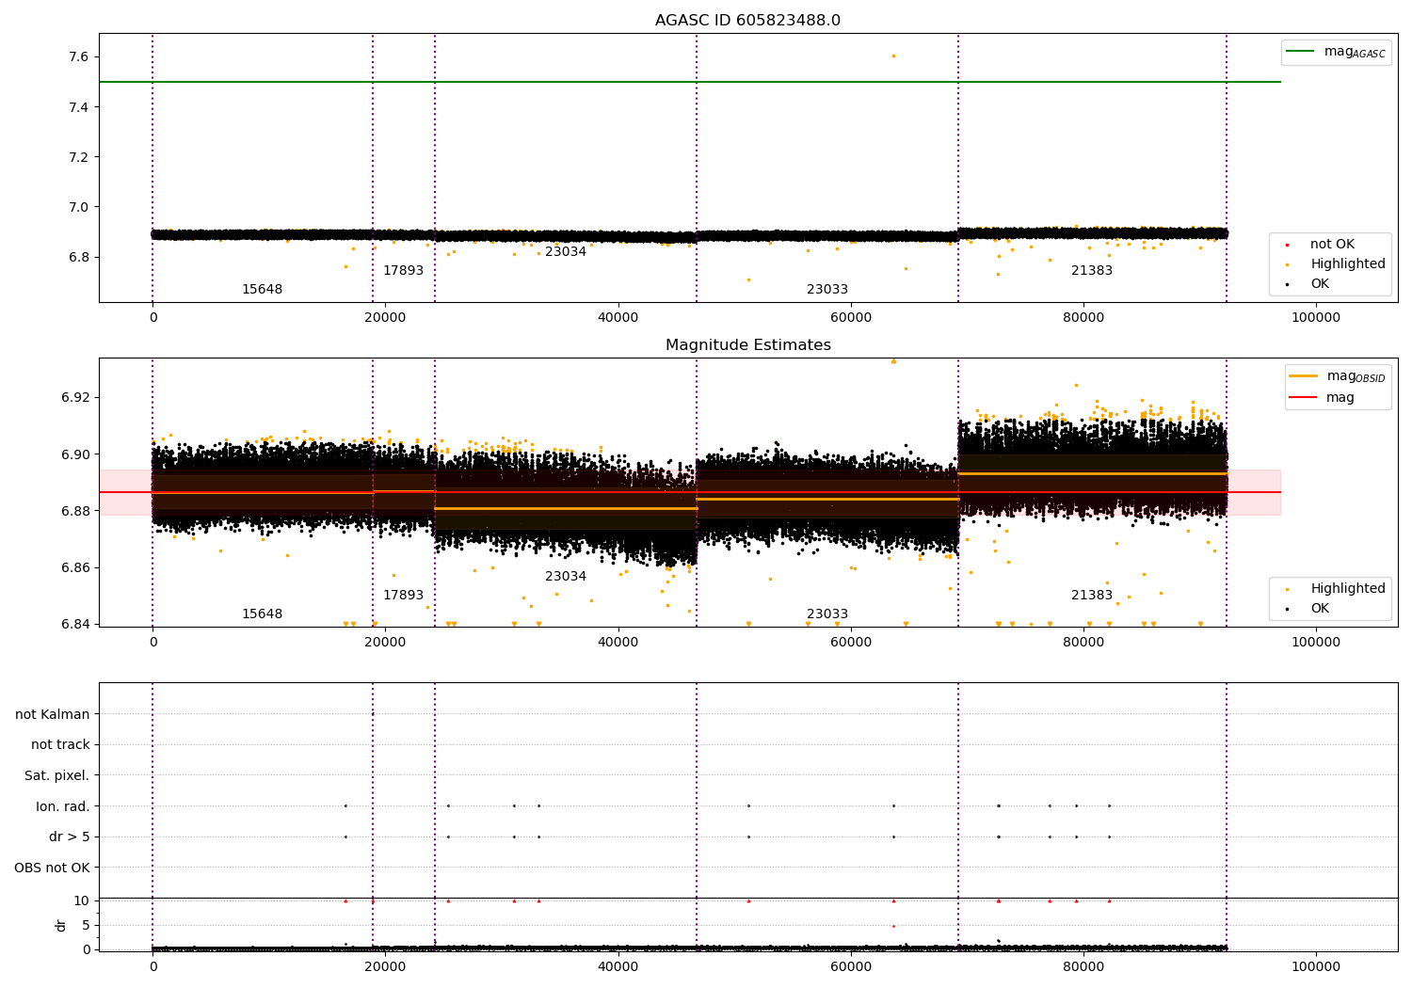
Task: Click OBSID label 23034 in top plot
Action: pyautogui.click(x=566, y=252)
